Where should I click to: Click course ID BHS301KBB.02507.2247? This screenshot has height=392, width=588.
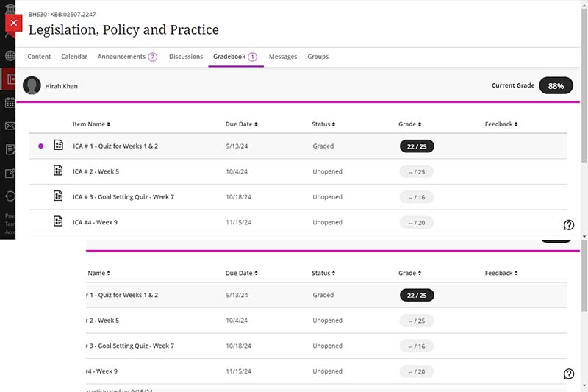pos(62,14)
